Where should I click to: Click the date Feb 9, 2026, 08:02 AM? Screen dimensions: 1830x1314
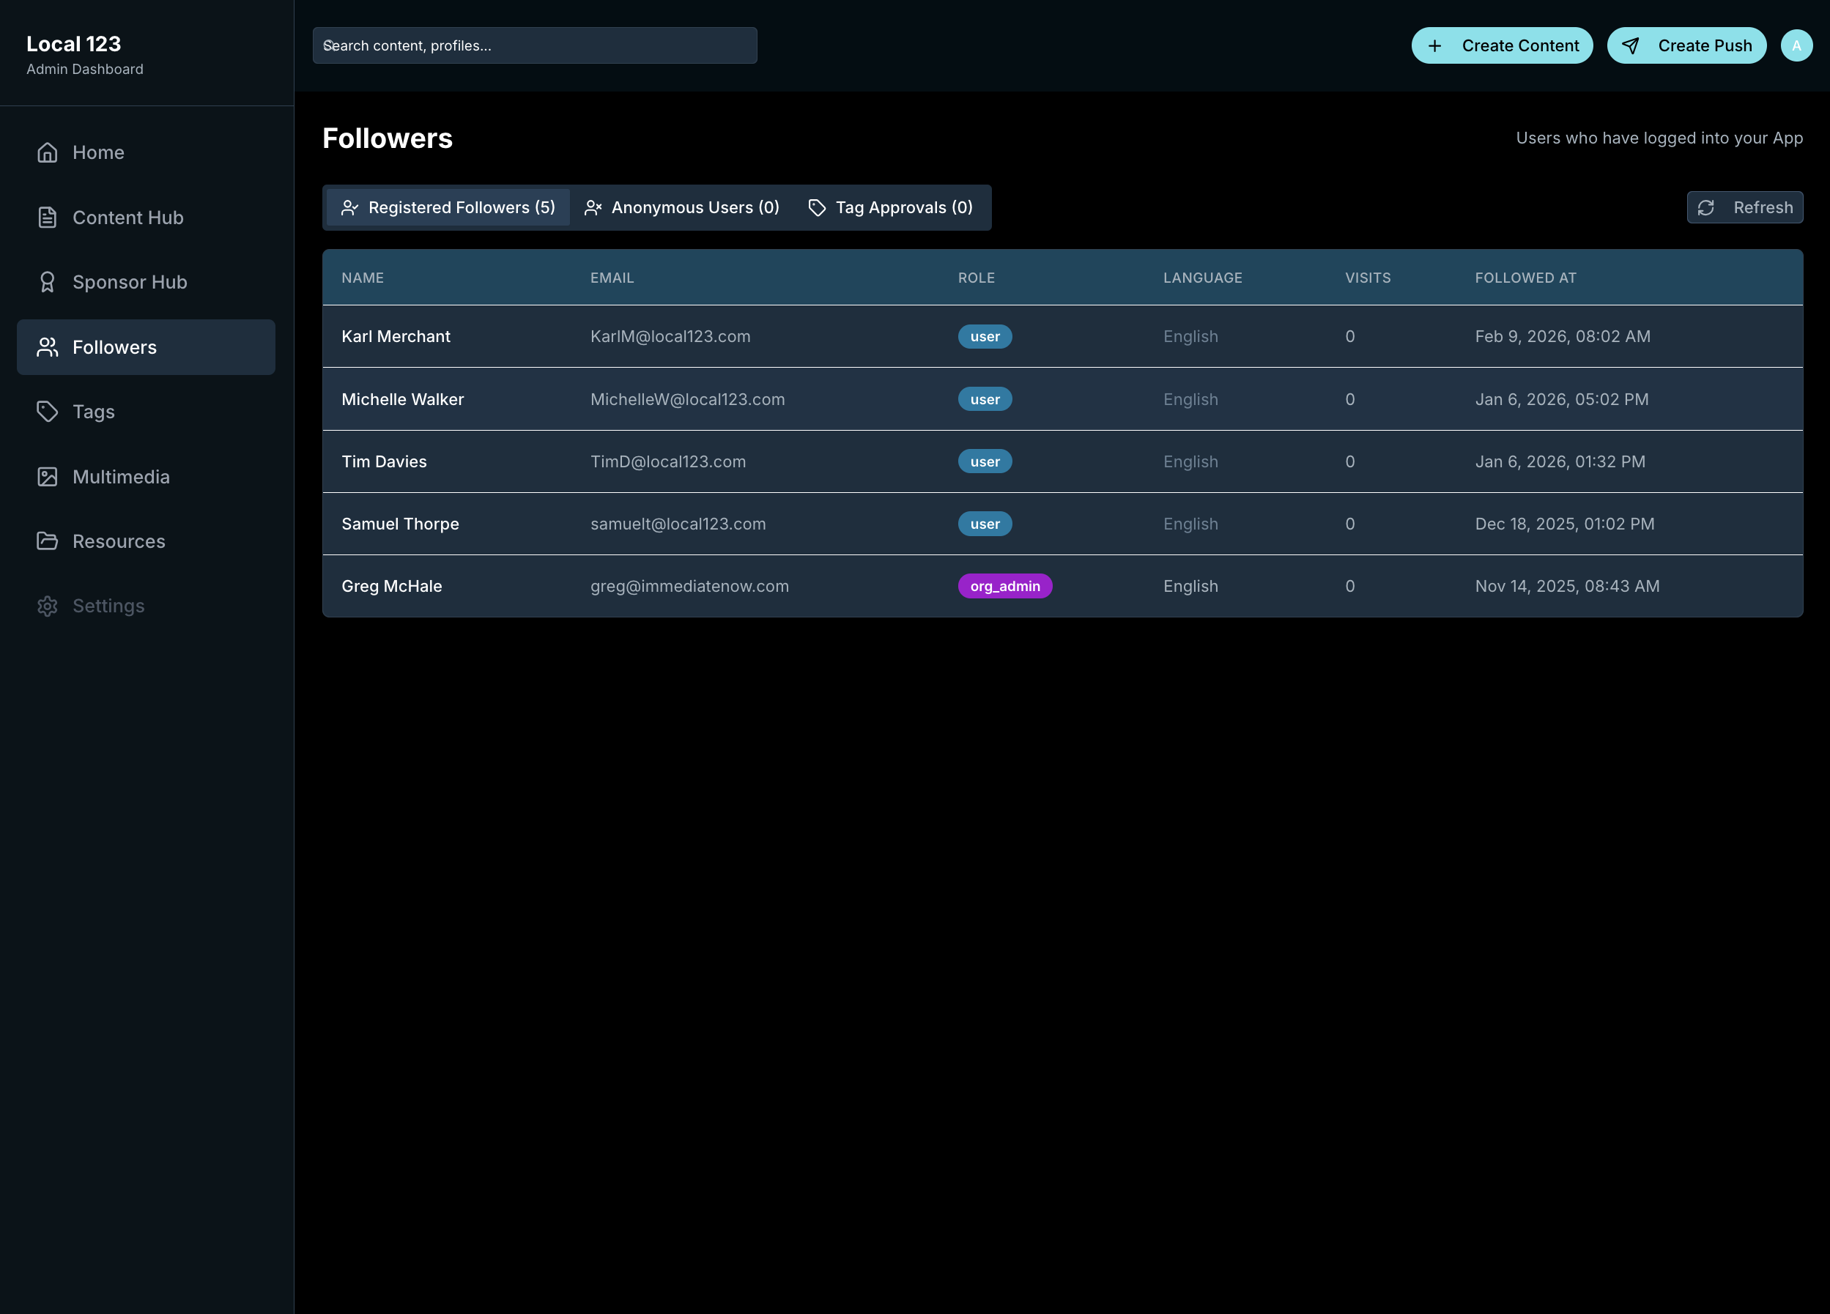[1562, 336]
